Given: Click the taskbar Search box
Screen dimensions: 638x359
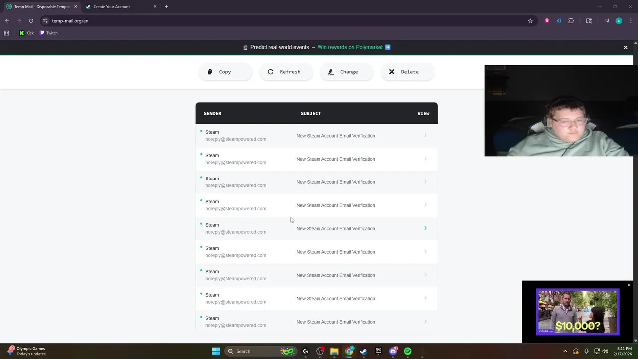Looking at the screenshot, I should [261, 351].
